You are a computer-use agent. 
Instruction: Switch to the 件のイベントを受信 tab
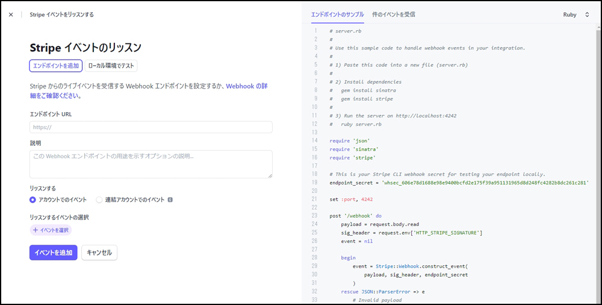point(394,14)
